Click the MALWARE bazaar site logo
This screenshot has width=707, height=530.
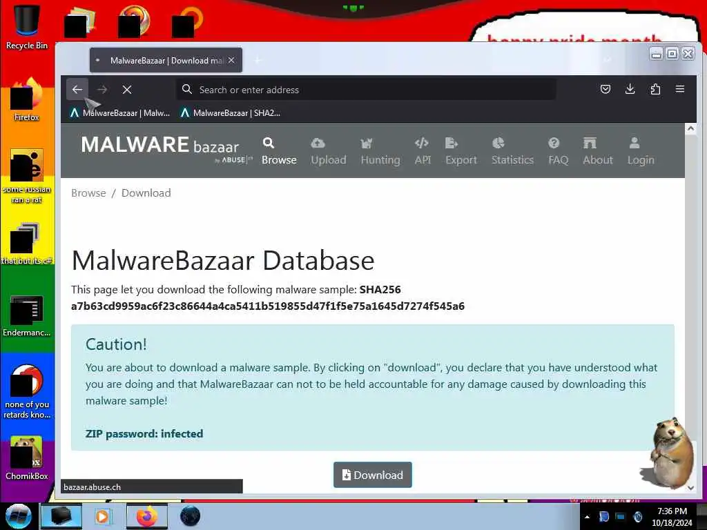[166, 149]
